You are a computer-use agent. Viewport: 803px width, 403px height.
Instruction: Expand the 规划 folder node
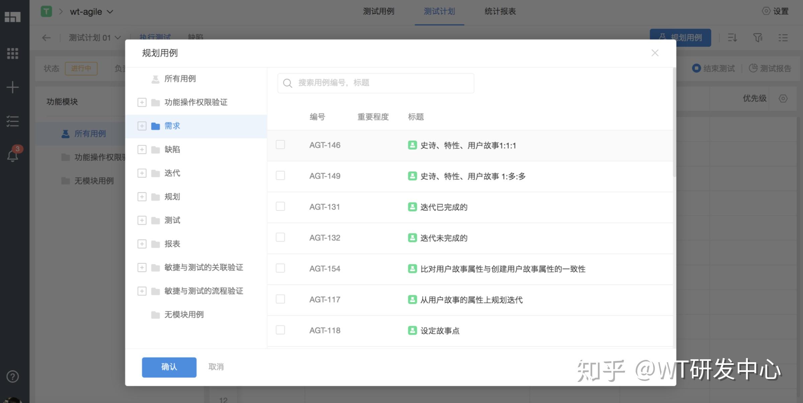[x=142, y=197]
